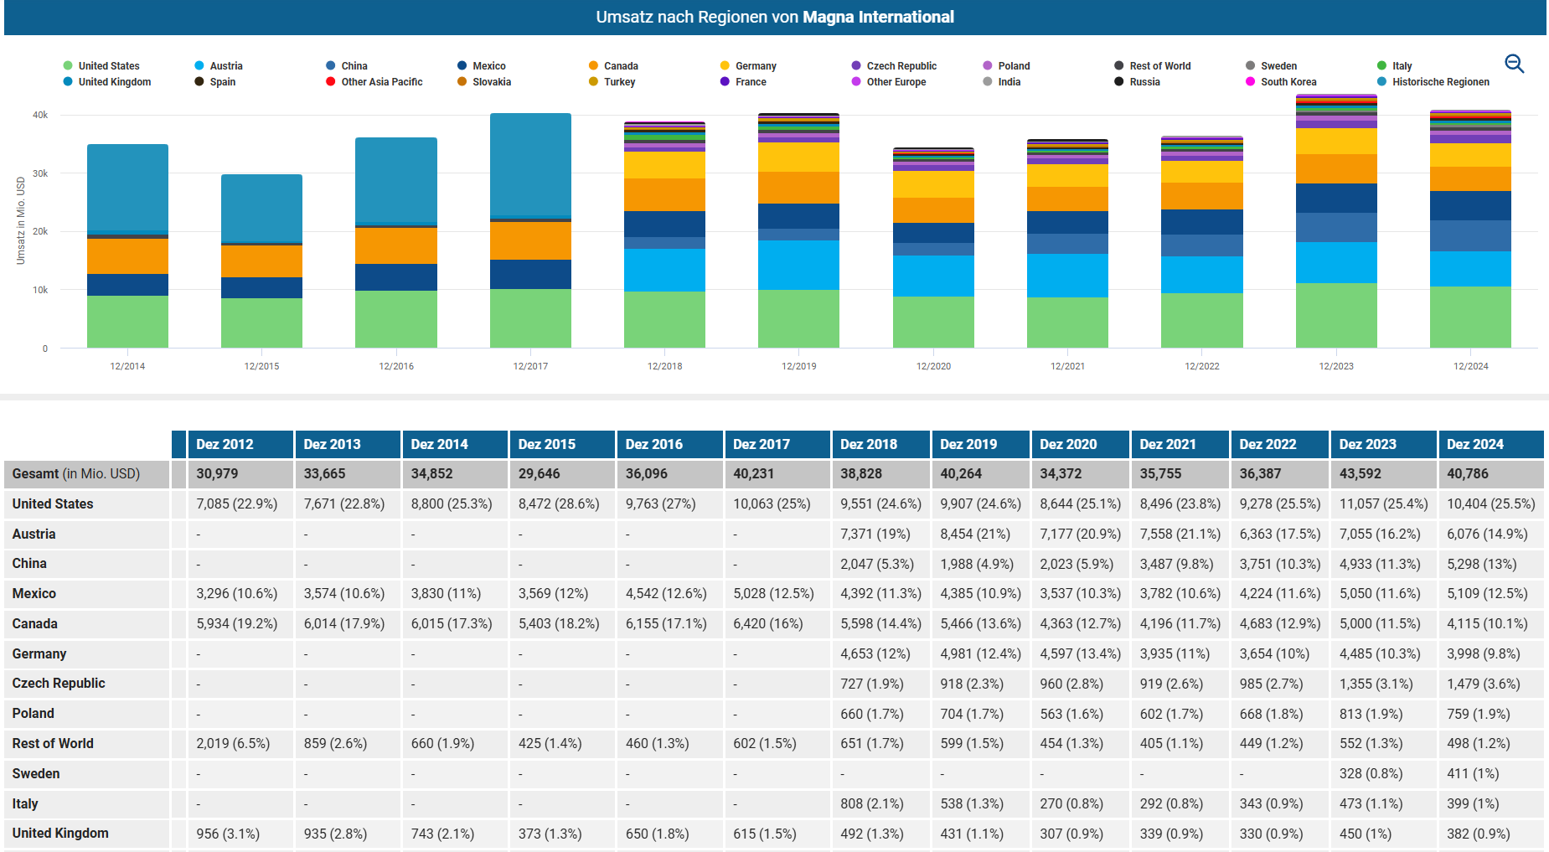The width and height of the screenshot is (1549, 852).
Task: Click the green United States segment of the 12/2014 bar
Action: click(127, 322)
